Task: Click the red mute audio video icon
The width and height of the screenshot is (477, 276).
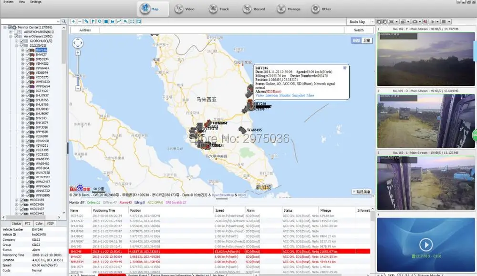Action: pyautogui.click(x=425, y=21)
